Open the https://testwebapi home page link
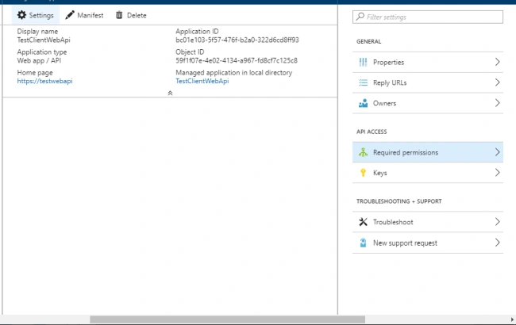Image resolution: width=516 pixels, height=325 pixels. pyautogui.click(x=44, y=81)
